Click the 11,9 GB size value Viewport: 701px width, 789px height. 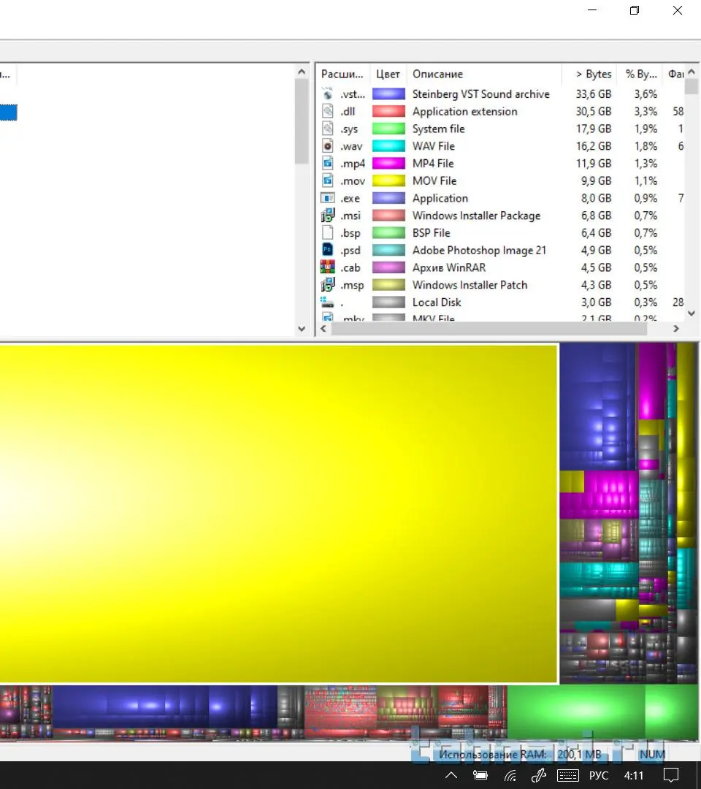click(x=594, y=164)
